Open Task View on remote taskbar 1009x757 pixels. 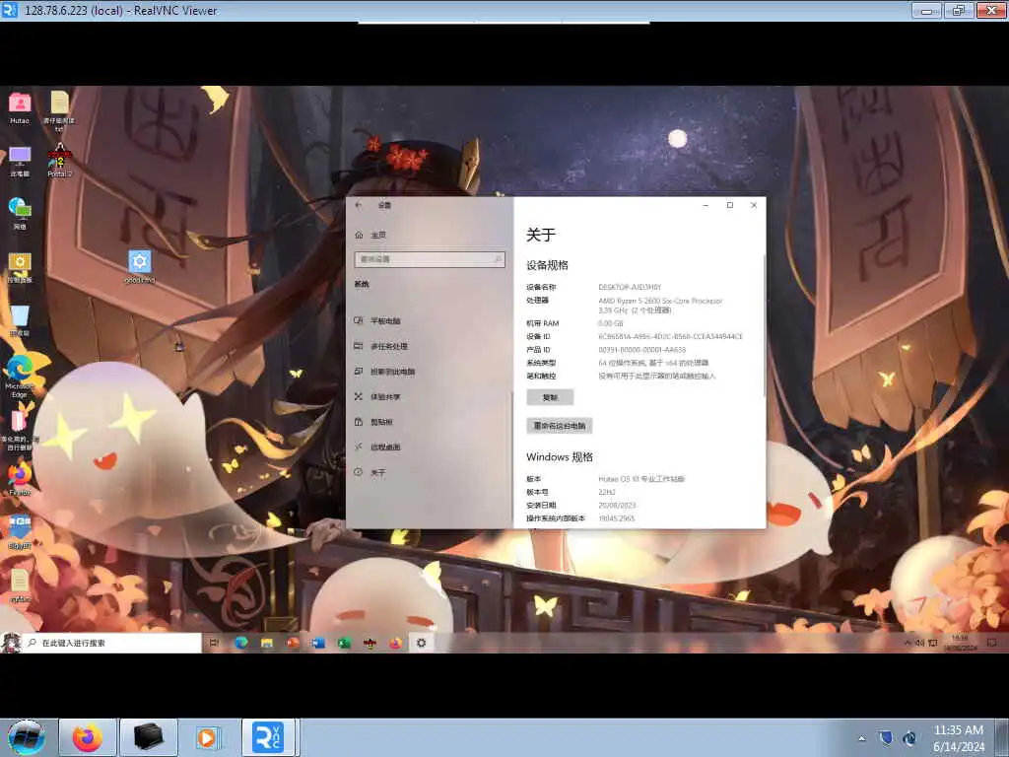pos(215,643)
